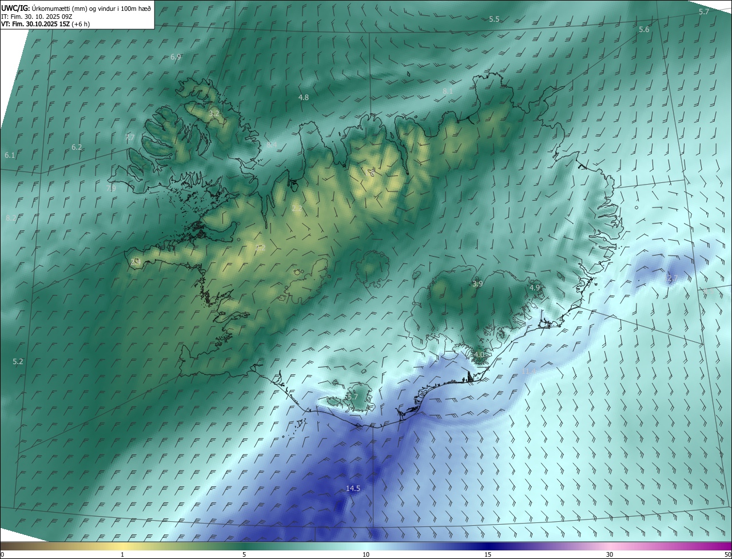Select the 3.9 label on Vatnajökull glacier
Viewport: 732px width, 559px height.
[478, 284]
